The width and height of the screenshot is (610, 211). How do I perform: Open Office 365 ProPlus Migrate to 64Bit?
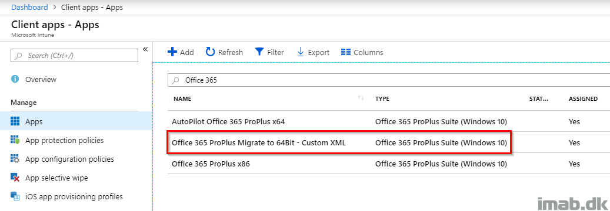(259, 143)
